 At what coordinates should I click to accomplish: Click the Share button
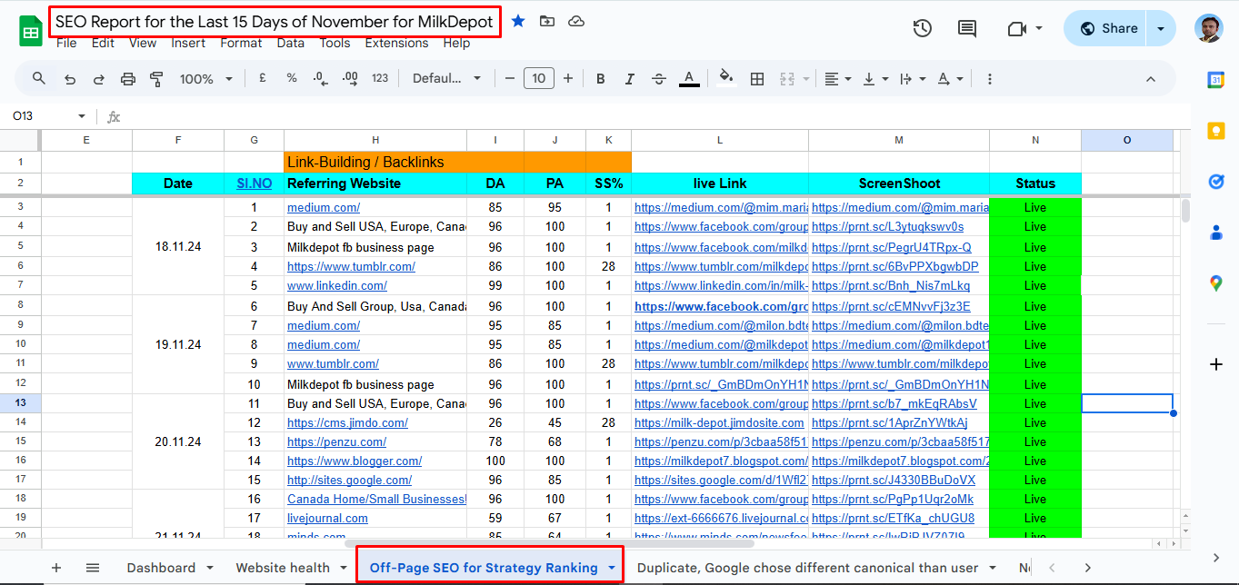[x=1107, y=28]
